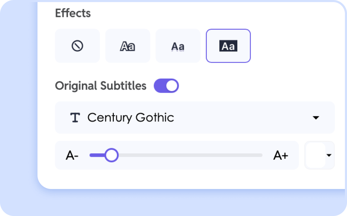Expand the text color dropdown arrow

(329, 155)
